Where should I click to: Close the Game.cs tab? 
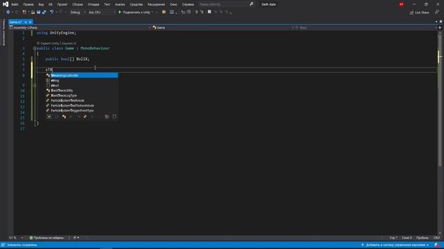[x=31, y=22]
